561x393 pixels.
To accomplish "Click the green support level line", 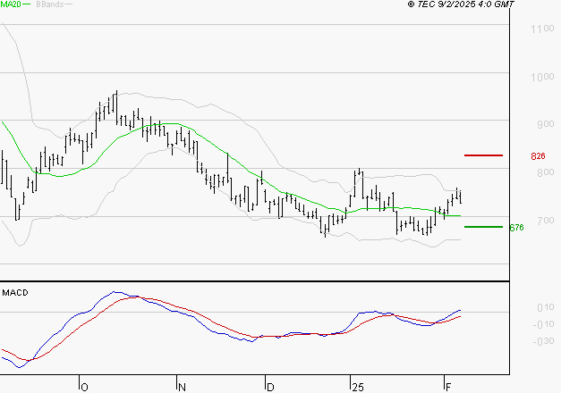I will 483,227.
